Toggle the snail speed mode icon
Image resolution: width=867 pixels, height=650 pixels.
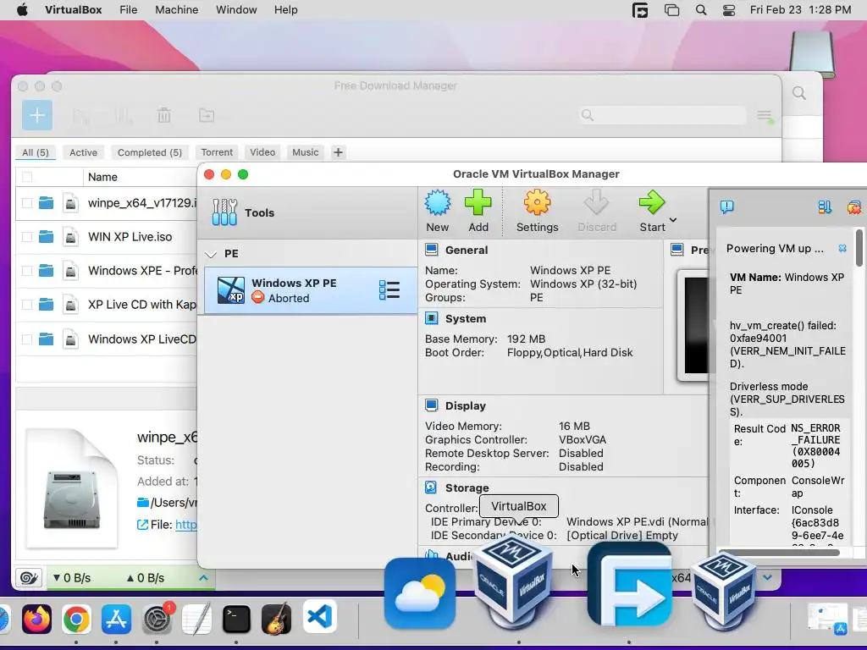(29, 578)
